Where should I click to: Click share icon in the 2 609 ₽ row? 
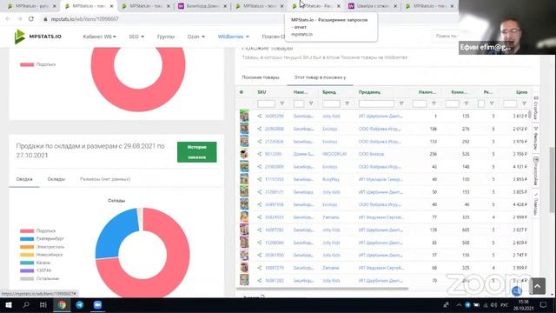(260, 243)
